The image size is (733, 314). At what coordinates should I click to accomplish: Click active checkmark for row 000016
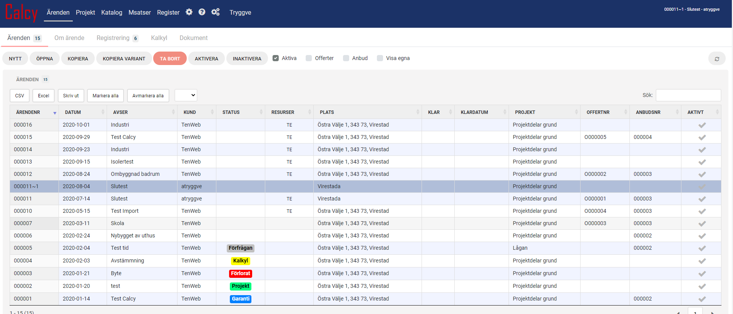[702, 125]
